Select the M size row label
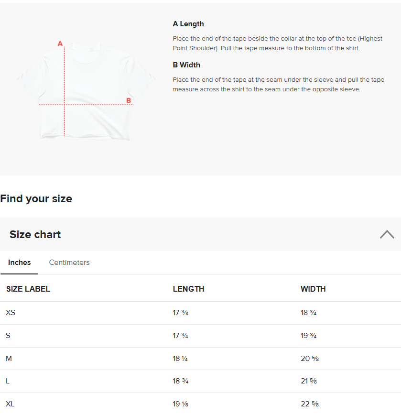 9,359
